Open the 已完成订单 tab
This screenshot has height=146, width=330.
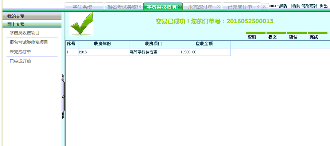click(240, 7)
